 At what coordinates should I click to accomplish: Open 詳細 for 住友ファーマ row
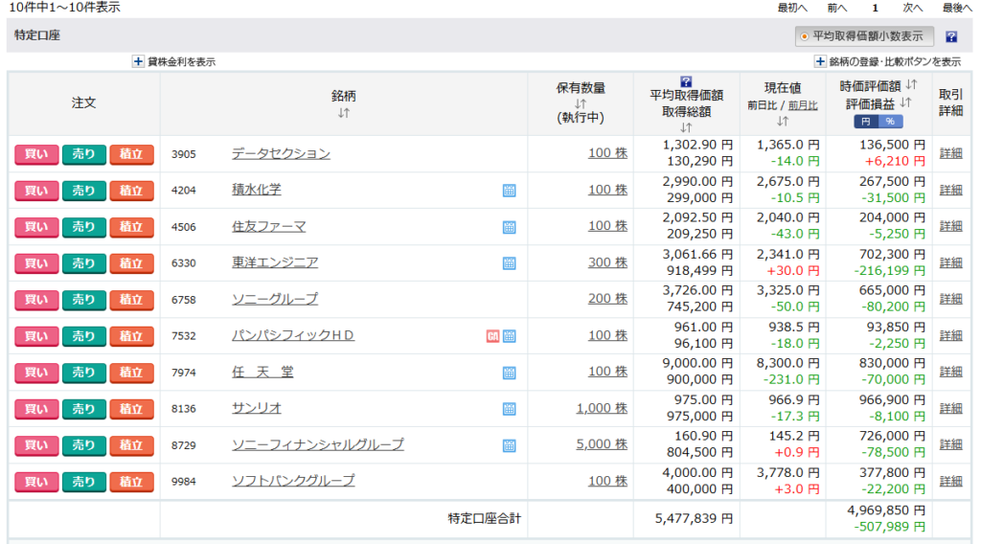point(950,226)
